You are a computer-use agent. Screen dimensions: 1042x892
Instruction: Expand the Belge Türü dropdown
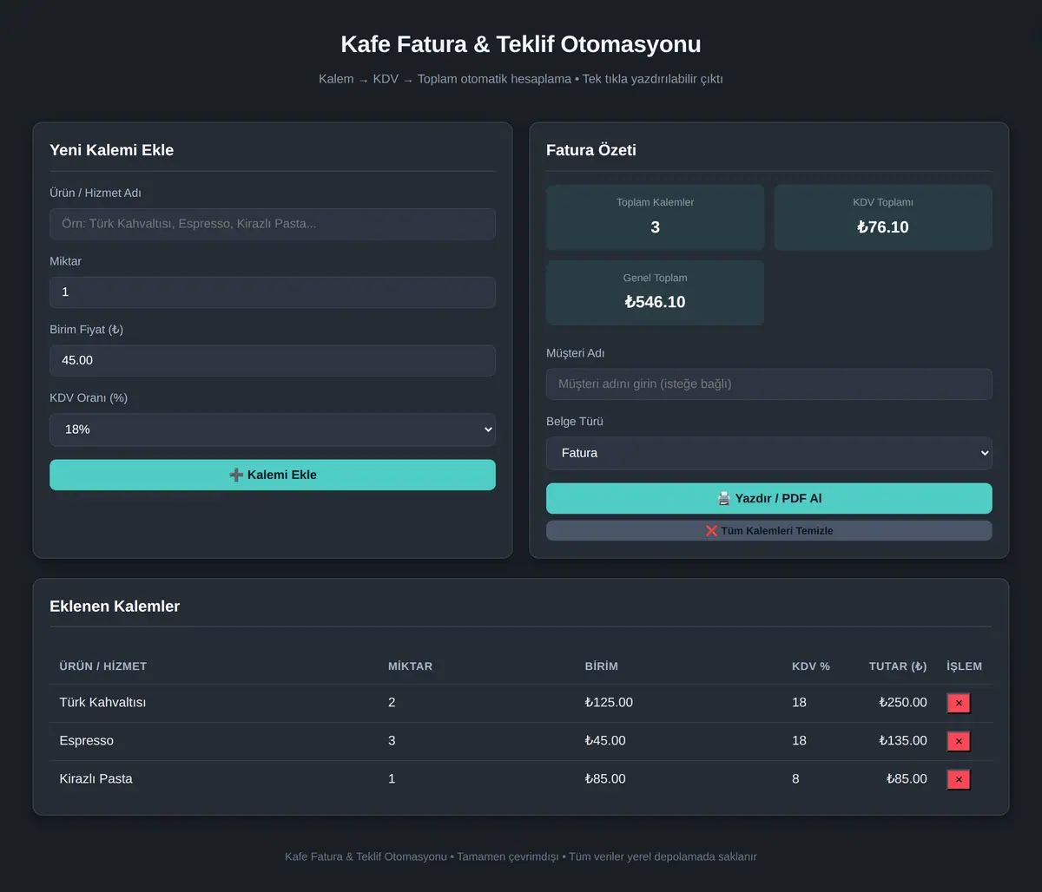tap(769, 453)
